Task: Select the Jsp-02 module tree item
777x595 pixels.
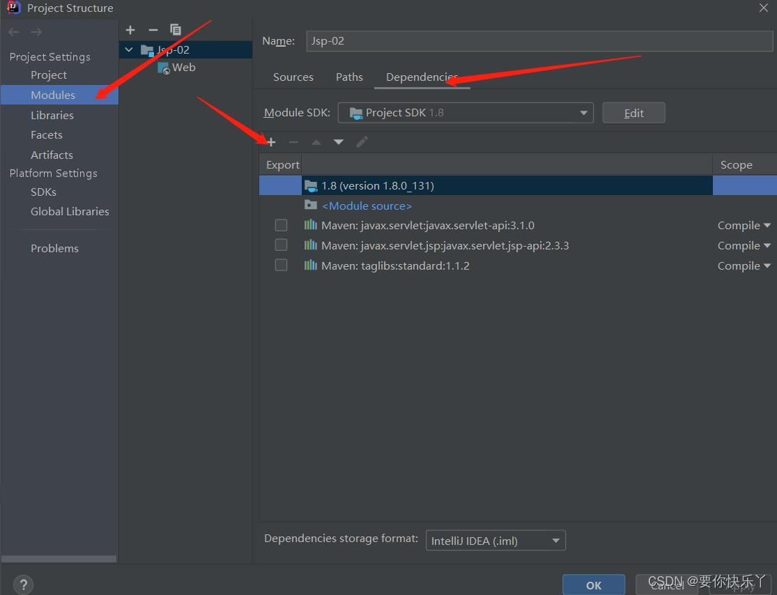Action: (186, 49)
